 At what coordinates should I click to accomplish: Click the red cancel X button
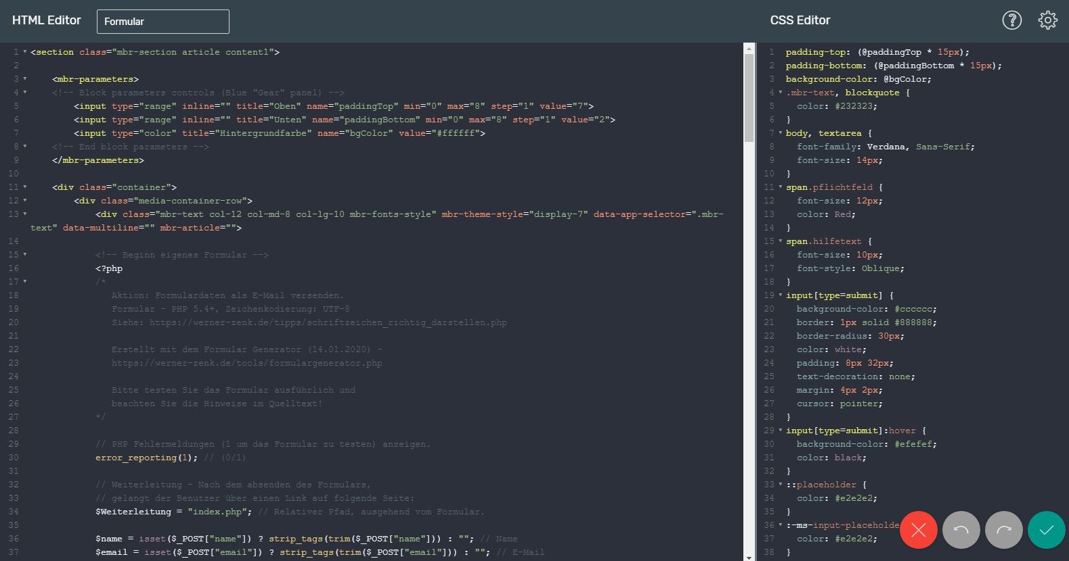pyautogui.click(x=918, y=530)
